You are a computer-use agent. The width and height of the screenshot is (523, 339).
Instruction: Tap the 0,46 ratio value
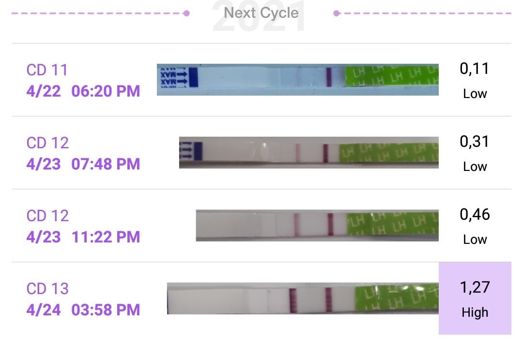[x=475, y=214]
